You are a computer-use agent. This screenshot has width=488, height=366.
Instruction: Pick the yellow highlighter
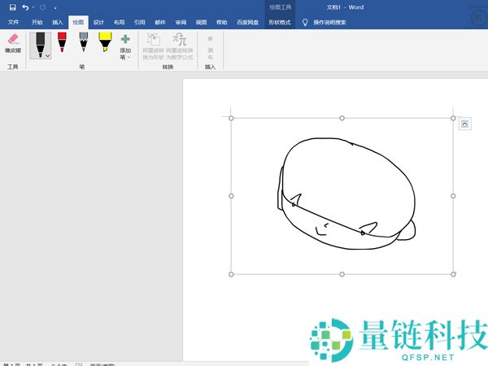coord(105,41)
